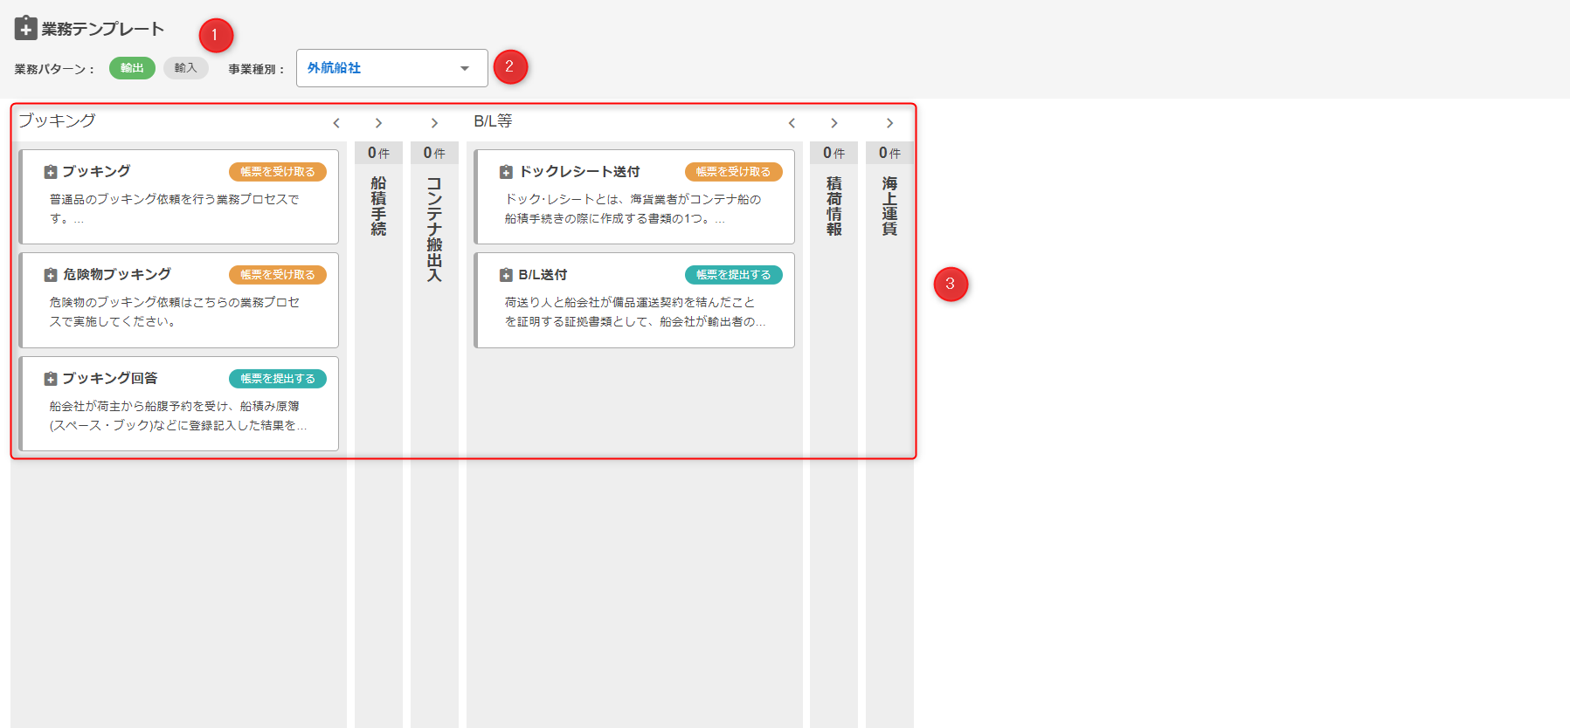Expand the 船積手続 column chevron

[378, 123]
